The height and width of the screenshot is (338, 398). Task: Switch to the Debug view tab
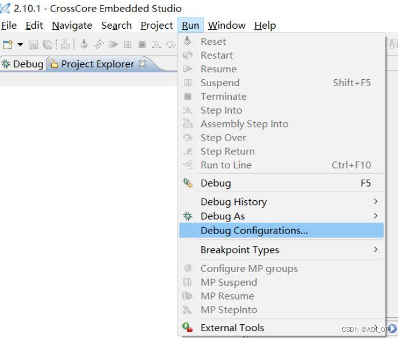click(x=22, y=64)
